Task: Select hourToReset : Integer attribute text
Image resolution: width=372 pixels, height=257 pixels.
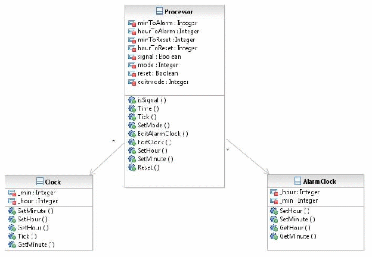Action: pyautogui.click(x=168, y=48)
